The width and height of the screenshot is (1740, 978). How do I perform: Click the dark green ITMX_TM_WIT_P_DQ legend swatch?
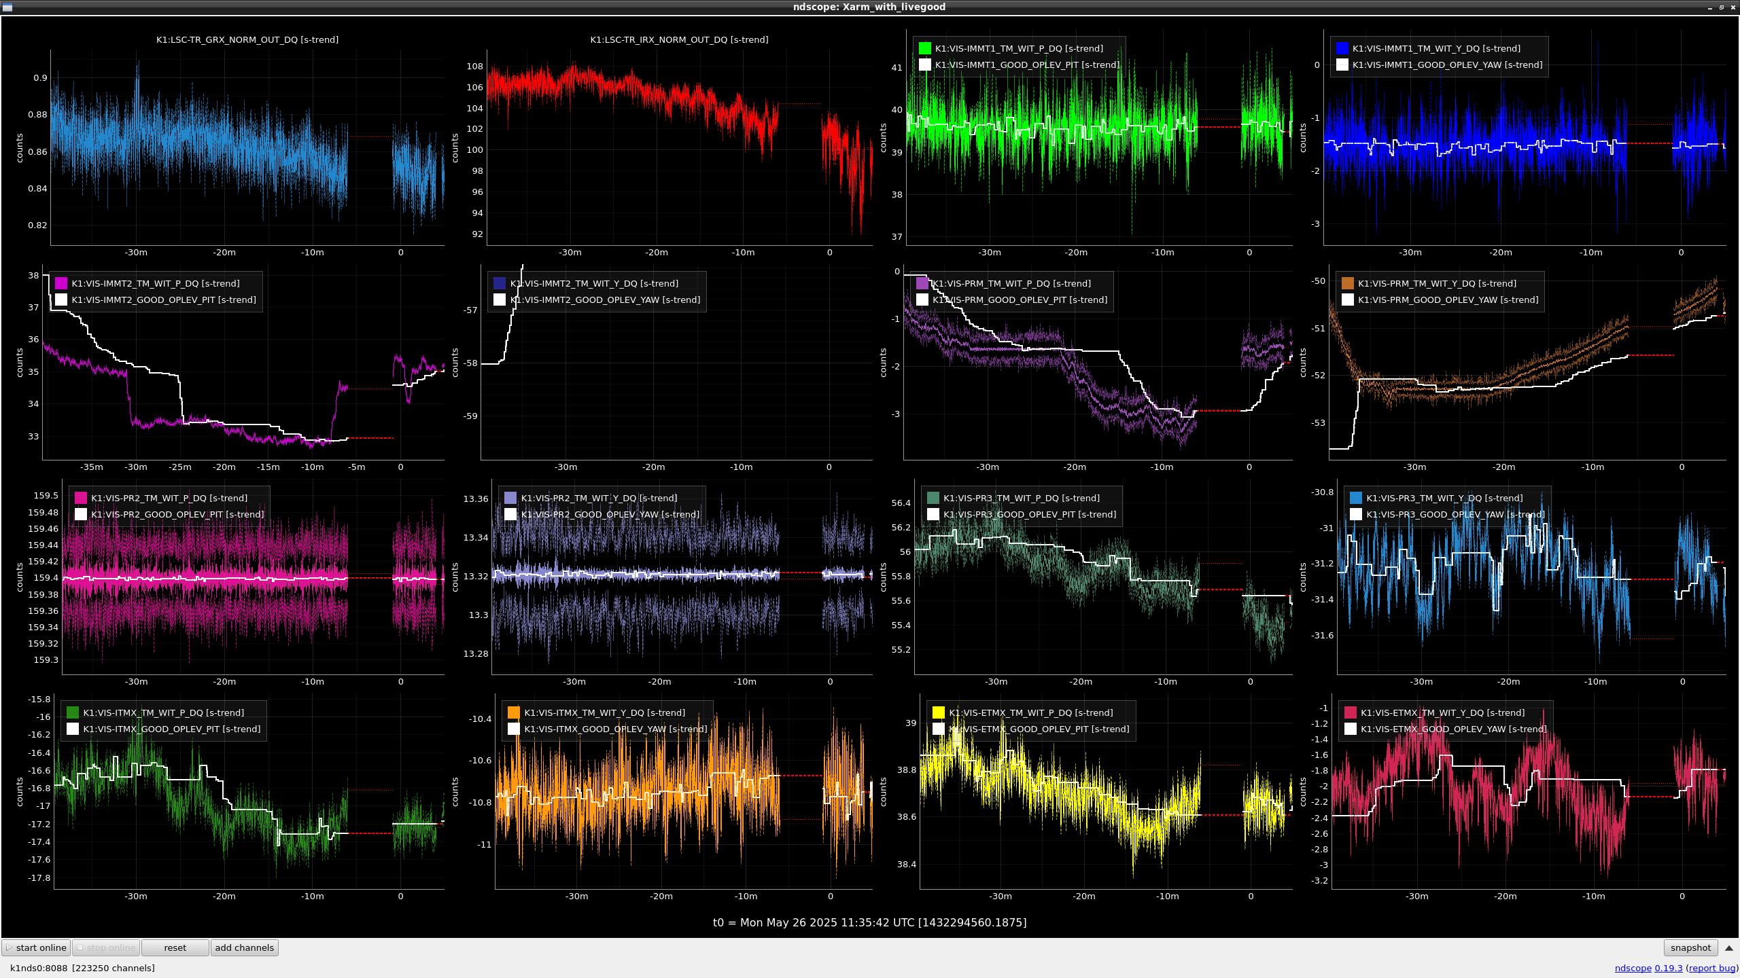click(x=73, y=712)
